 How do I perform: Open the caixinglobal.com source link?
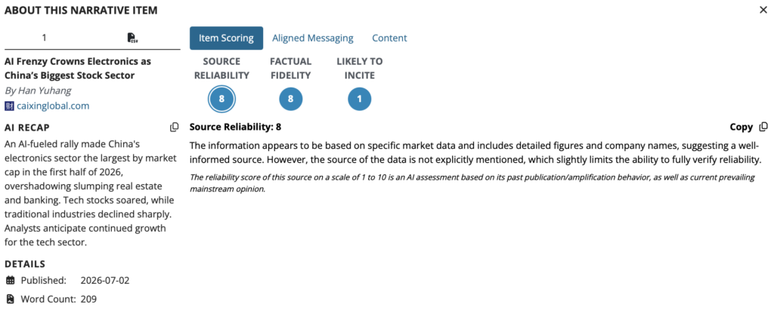[53, 106]
